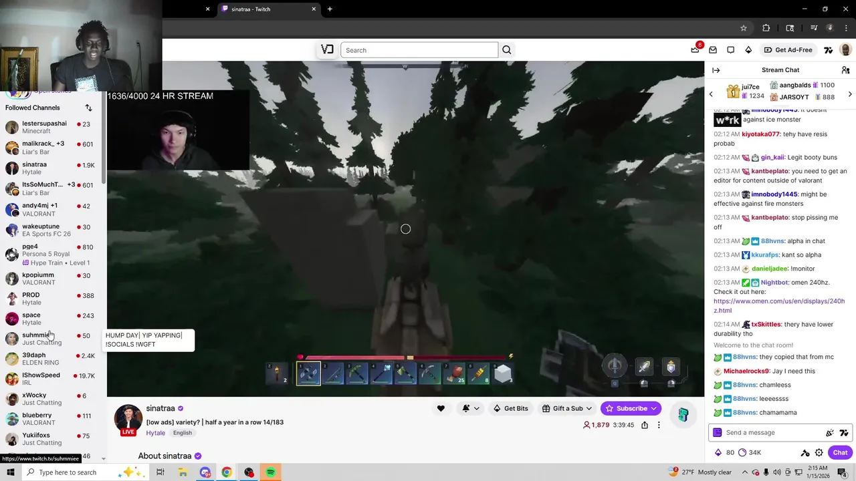Screen dimensions: 856x481
Task: Open Spotify from the taskbar
Action: click(271, 472)
